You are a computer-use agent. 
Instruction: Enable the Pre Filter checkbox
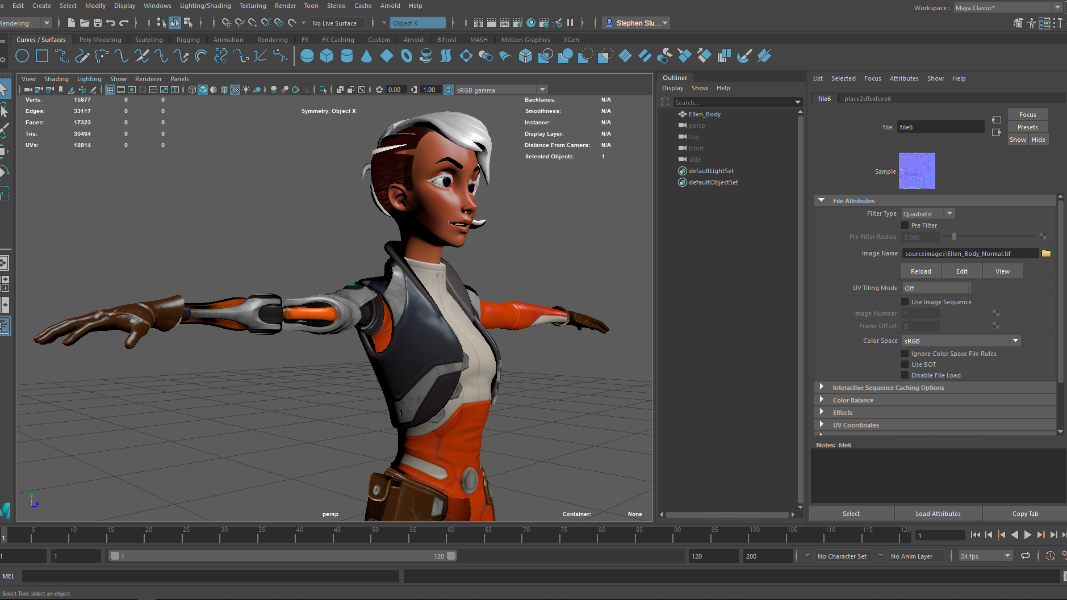pos(905,225)
